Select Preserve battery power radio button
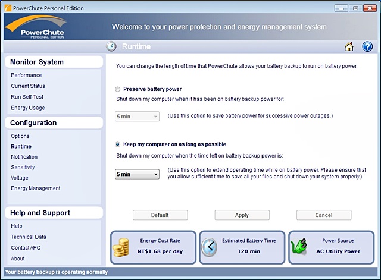 (118, 89)
